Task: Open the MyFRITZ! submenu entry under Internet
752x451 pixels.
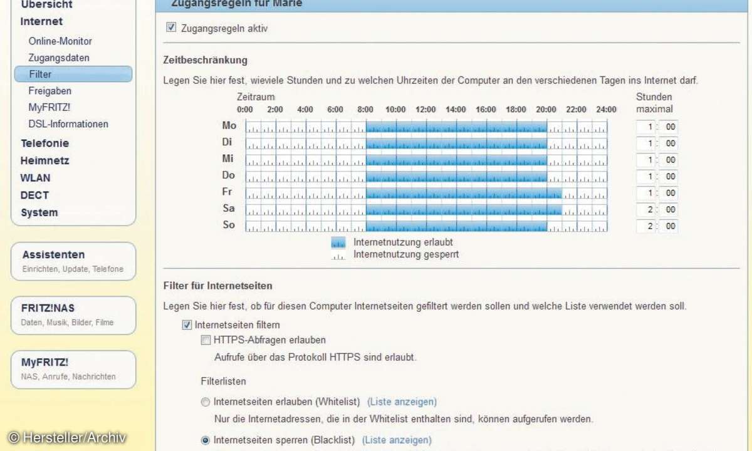Action: (x=50, y=107)
